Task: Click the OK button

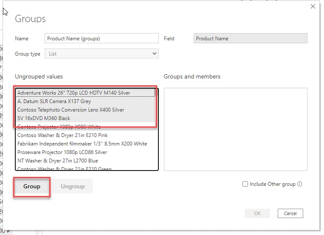Action: coord(257,213)
